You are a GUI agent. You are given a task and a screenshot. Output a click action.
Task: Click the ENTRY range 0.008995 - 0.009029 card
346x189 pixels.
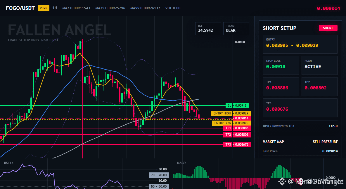pos(300,44)
